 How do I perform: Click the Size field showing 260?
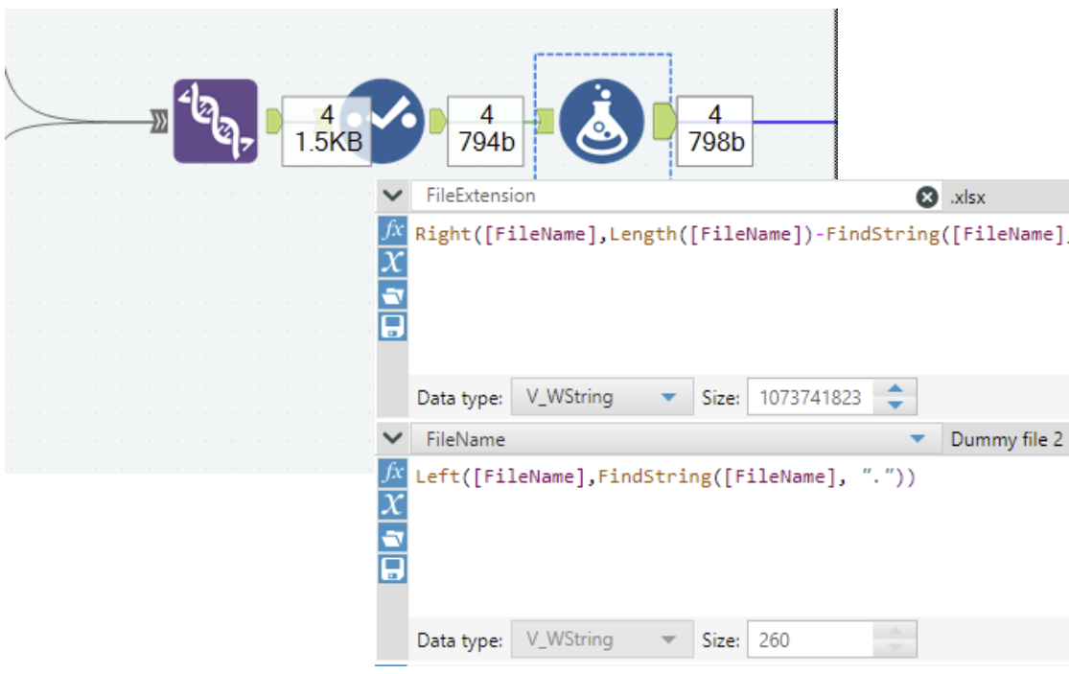[810, 639]
